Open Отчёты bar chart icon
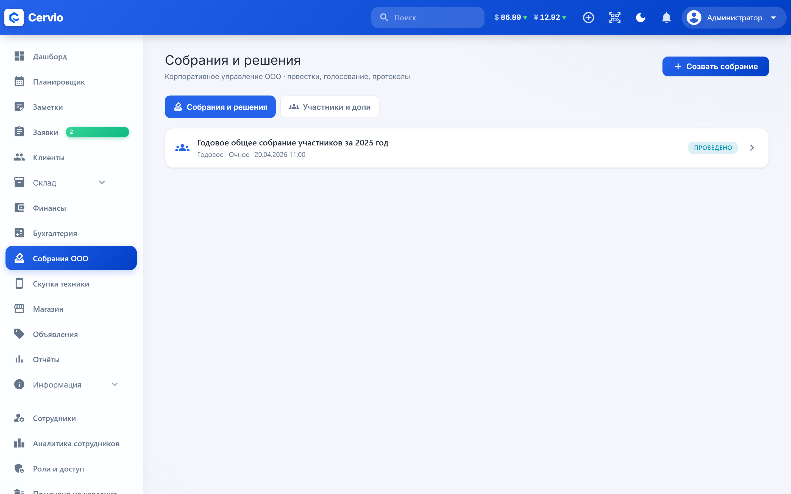 point(19,360)
